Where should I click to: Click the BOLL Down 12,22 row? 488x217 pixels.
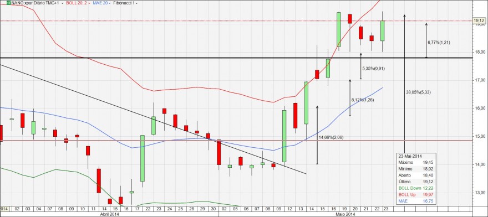point(416,188)
